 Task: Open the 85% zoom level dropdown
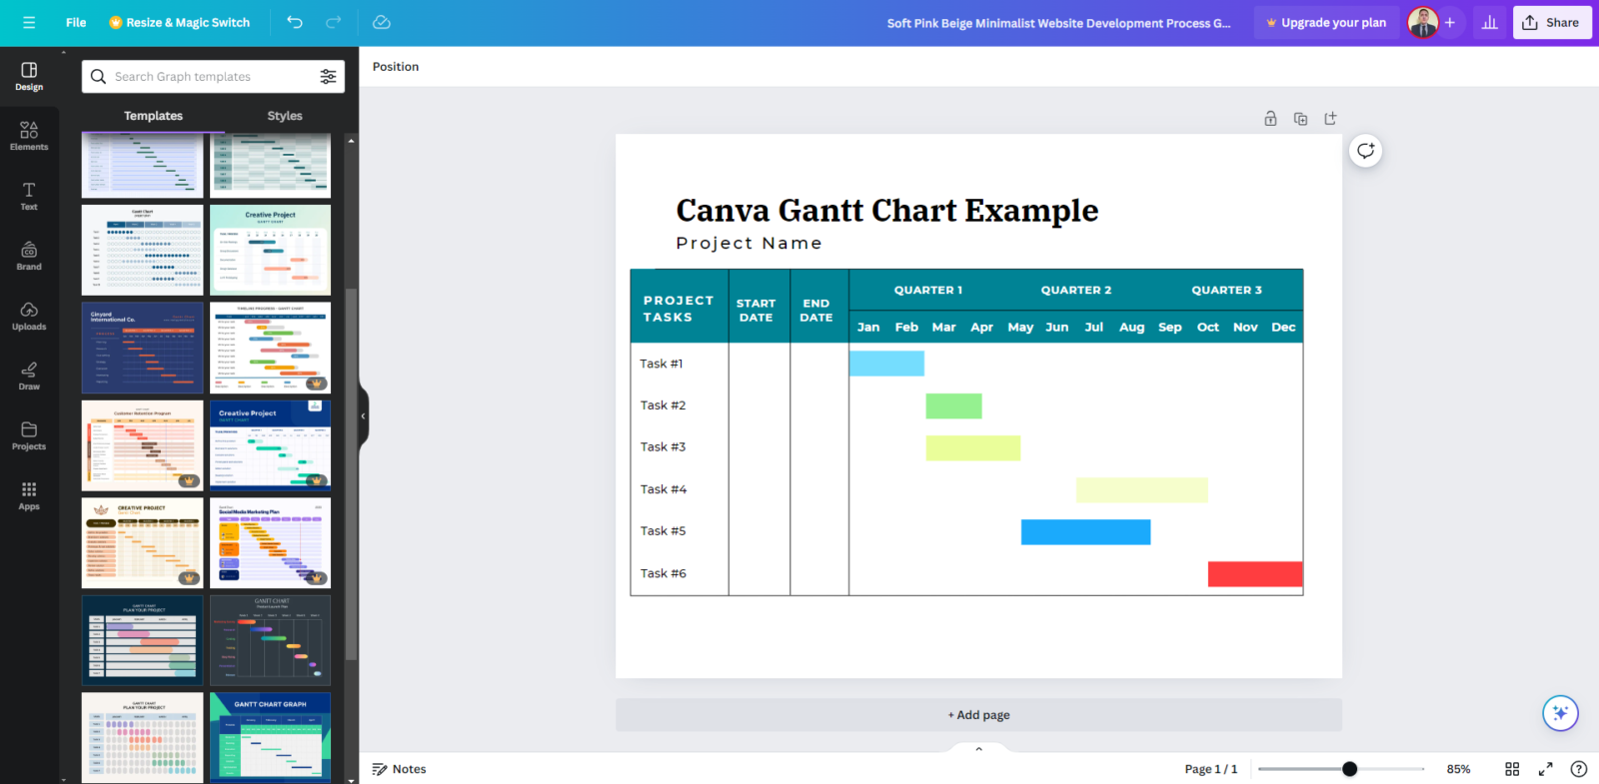point(1458,769)
